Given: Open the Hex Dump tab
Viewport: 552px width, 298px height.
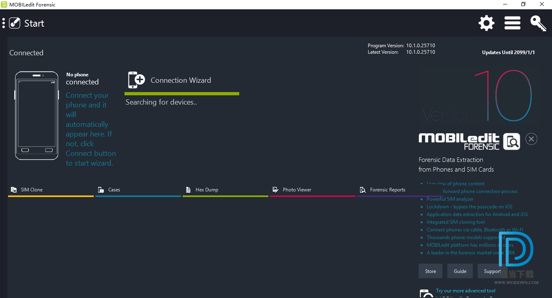Looking at the screenshot, I should [x=225, y=190].
